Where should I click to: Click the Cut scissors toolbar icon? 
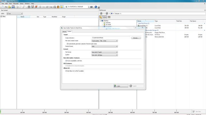17,7
